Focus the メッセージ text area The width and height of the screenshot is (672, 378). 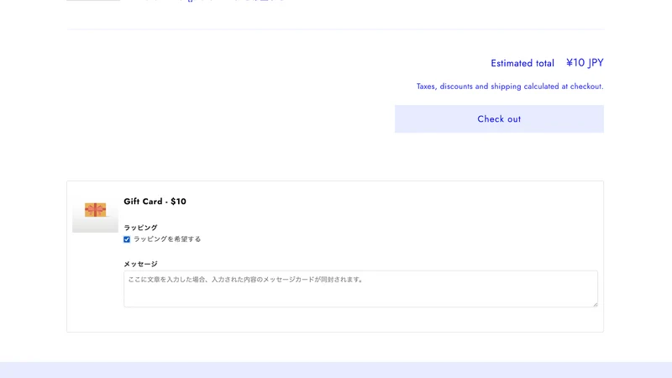click(360, 288)
